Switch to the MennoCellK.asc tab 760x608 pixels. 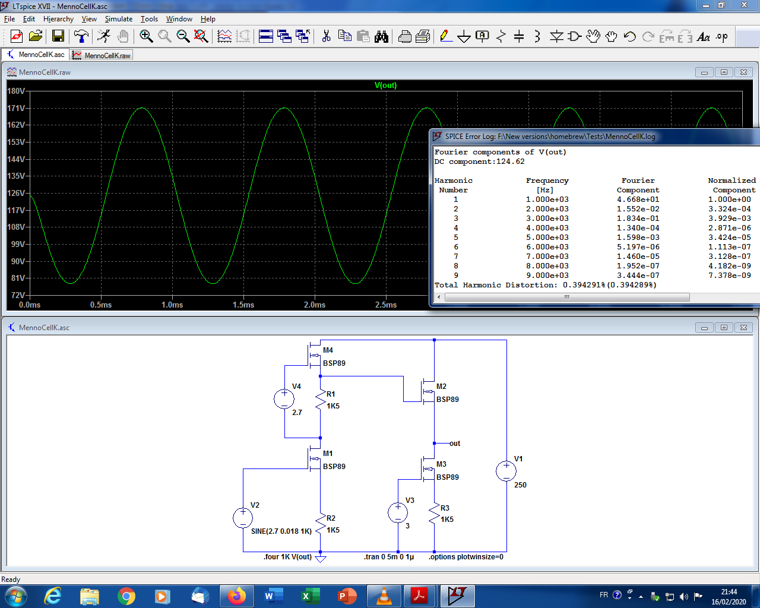click(x=36, y=55)
